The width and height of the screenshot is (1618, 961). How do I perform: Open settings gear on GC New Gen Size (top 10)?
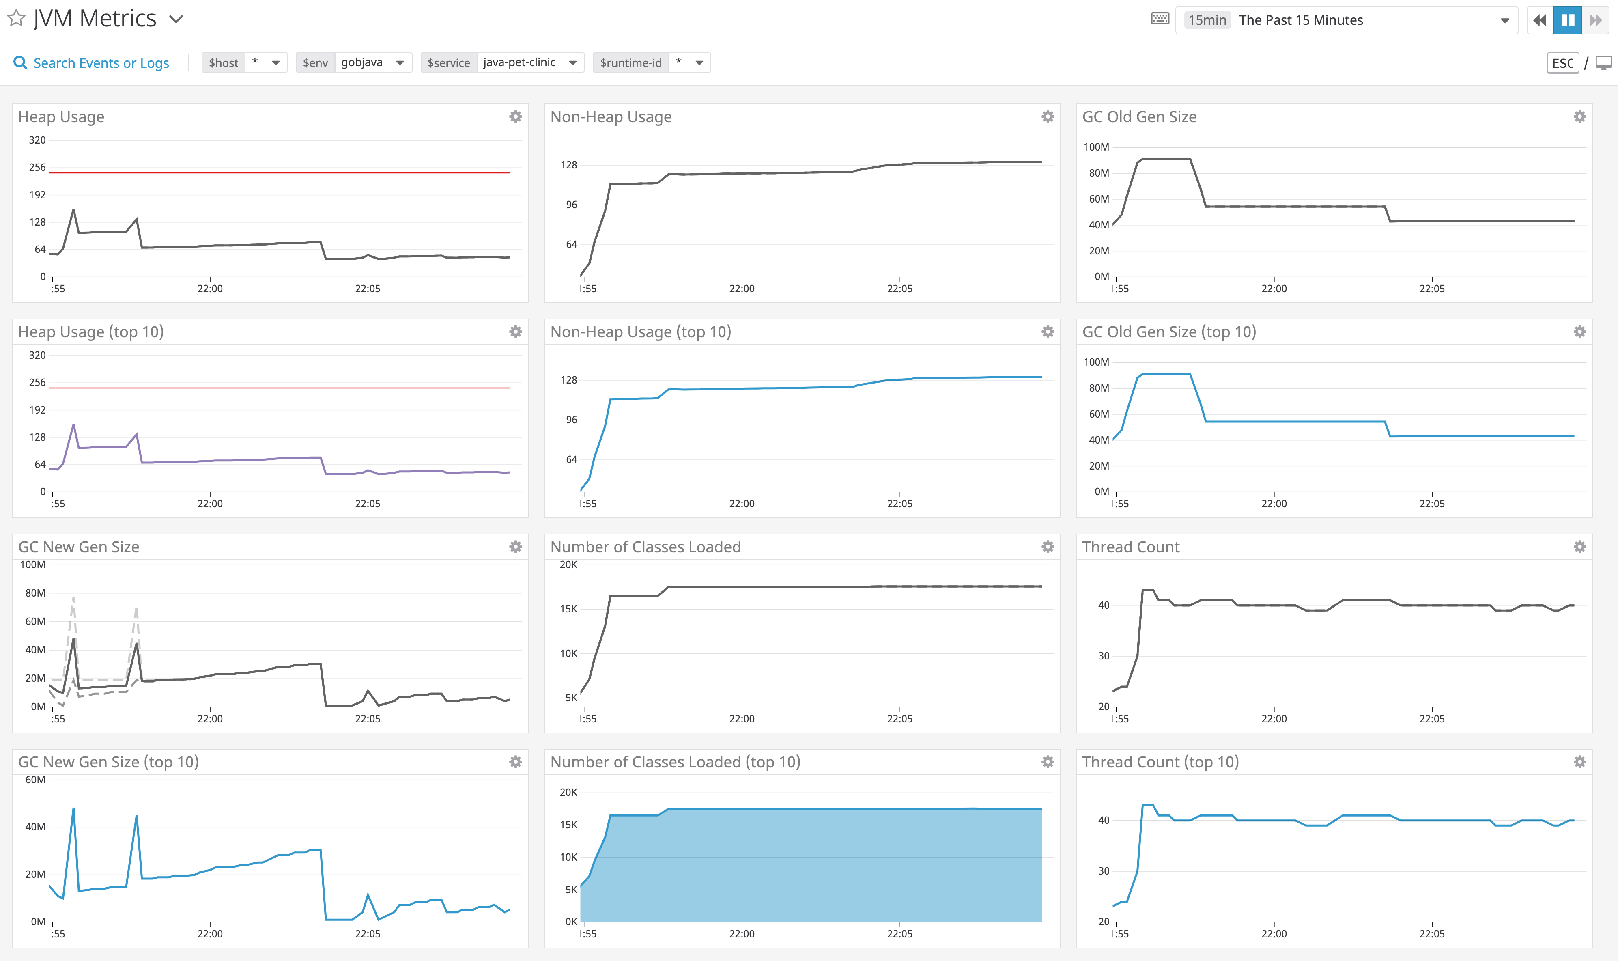(x=514, y=762)
